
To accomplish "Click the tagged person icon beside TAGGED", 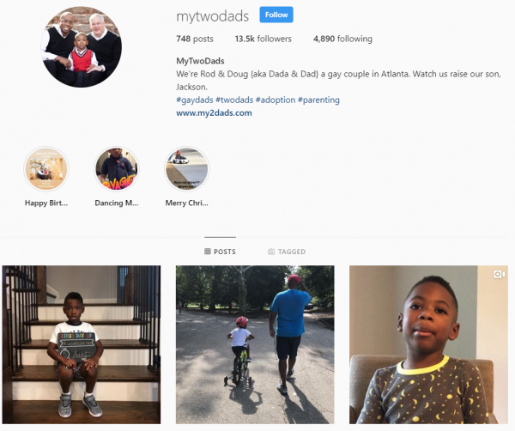I will tap(271, 252).
